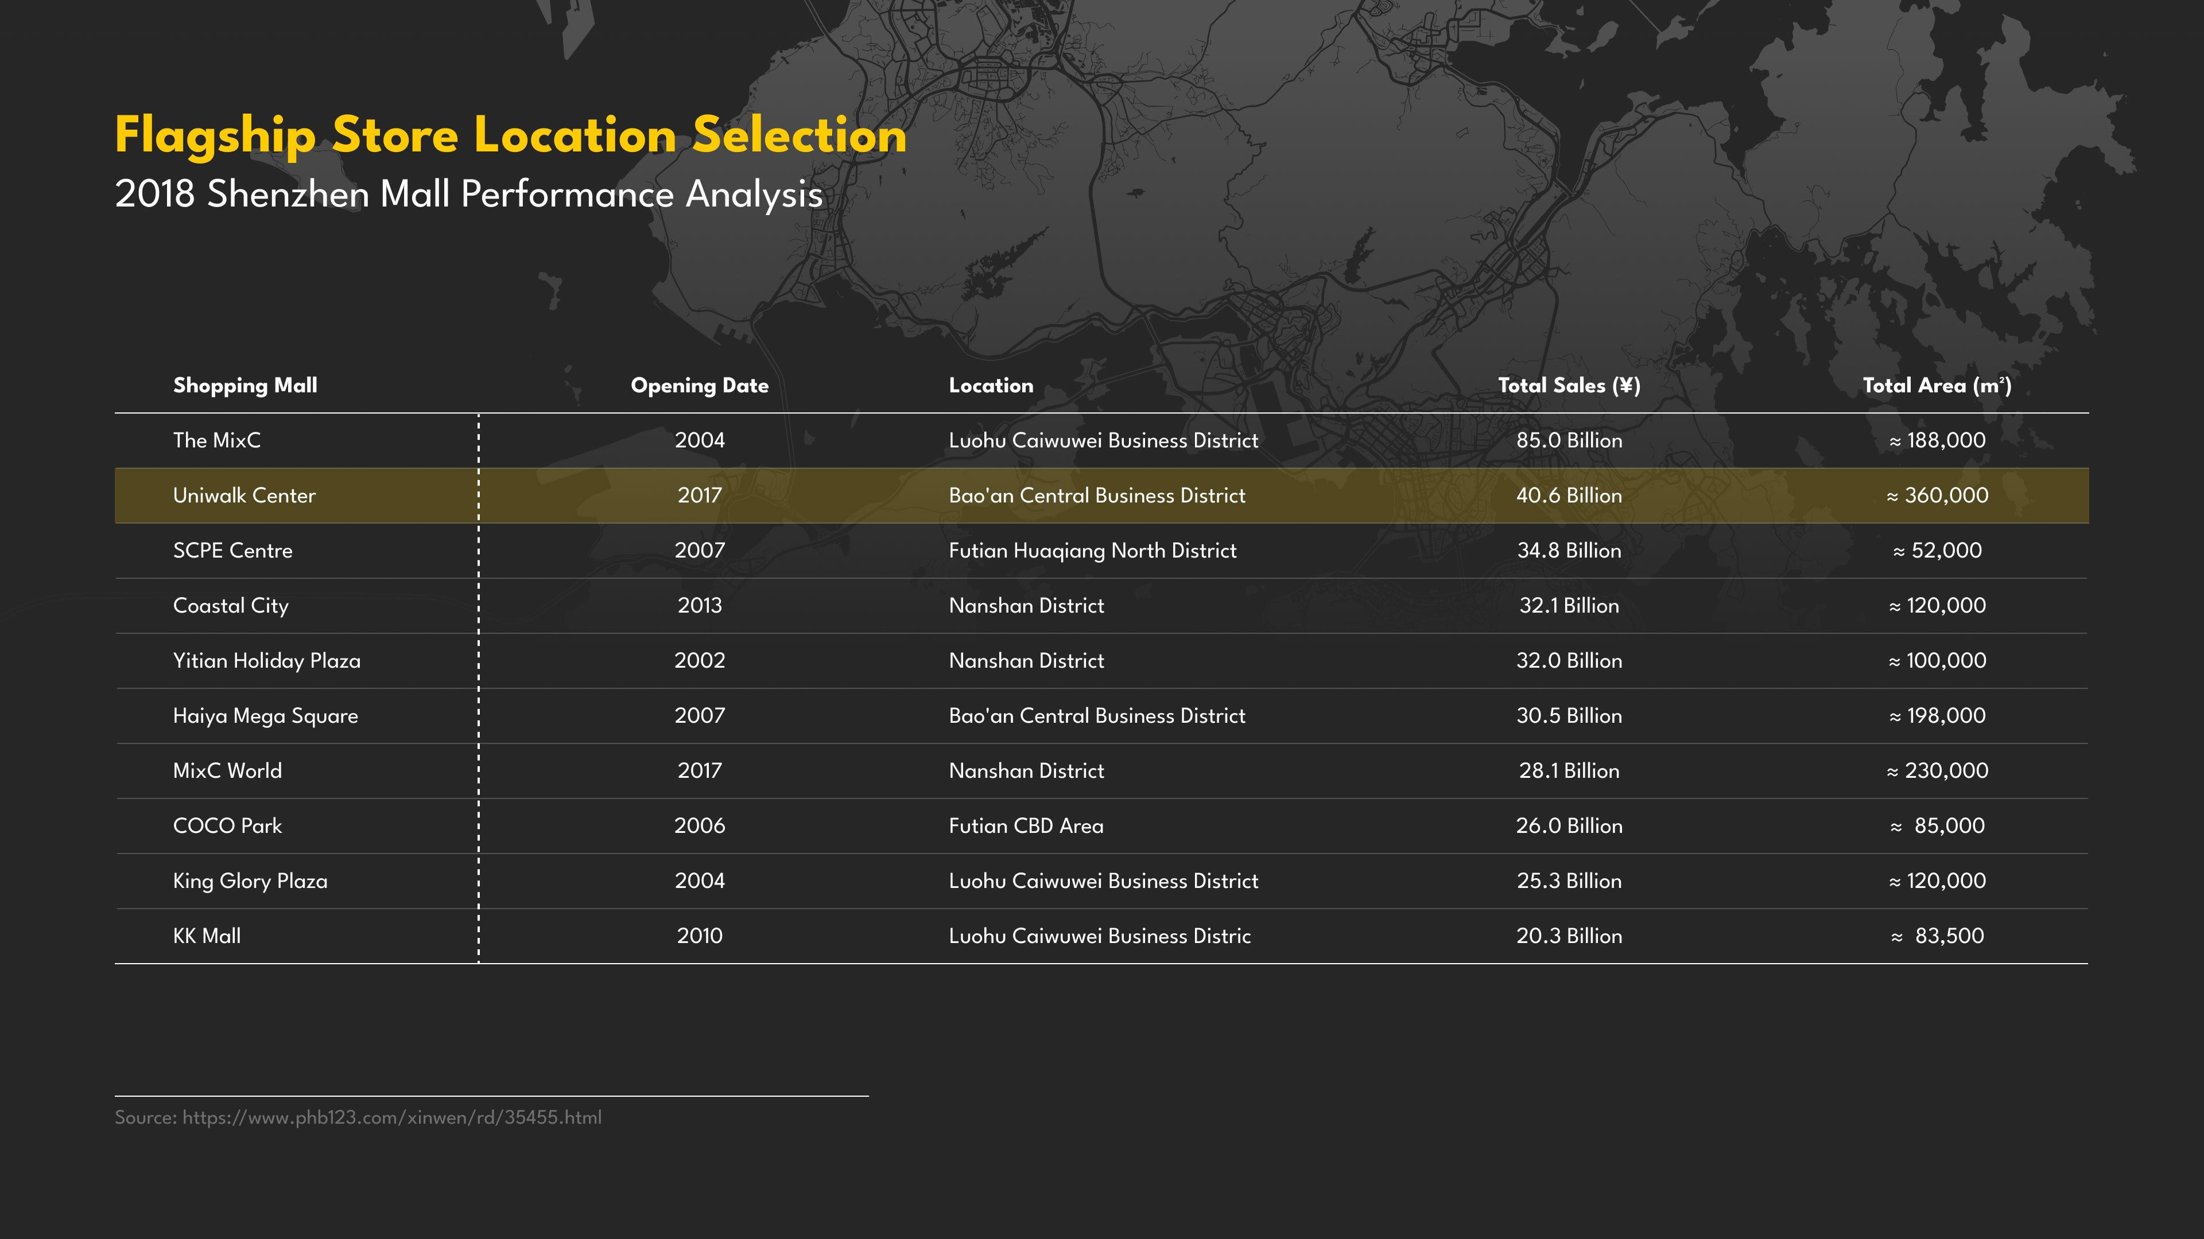Click opening date '2006' for COCO Park

[x=700, y=826]
